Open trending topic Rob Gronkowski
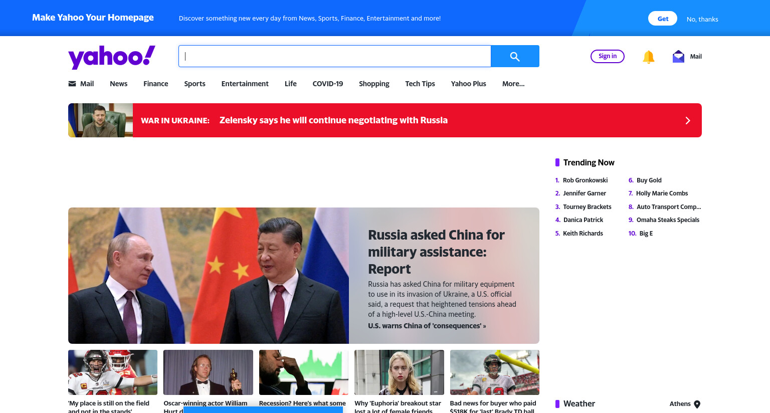The image size is (770, 413). coord(585,180)
